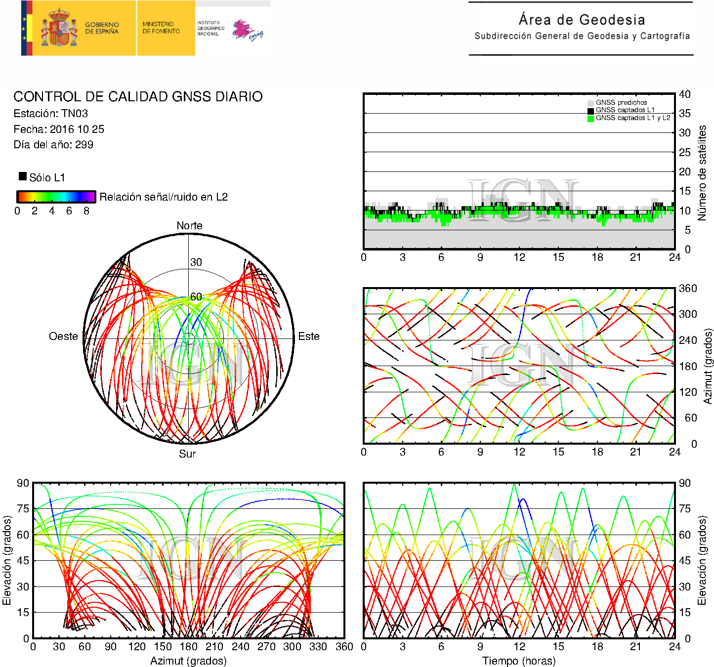714x667 pixels.
Task: Click the green GNSS captados L1 y L2 swatch
Action: pyautogui.click(x=590, y=118)
